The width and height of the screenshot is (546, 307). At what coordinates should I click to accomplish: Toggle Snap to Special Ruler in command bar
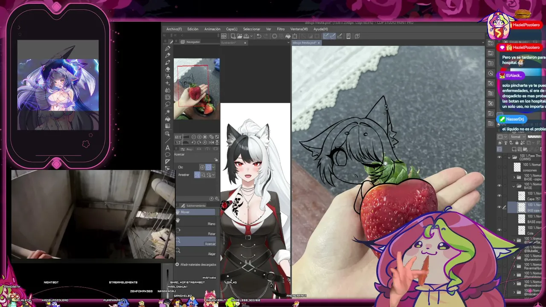coord(333,36)
